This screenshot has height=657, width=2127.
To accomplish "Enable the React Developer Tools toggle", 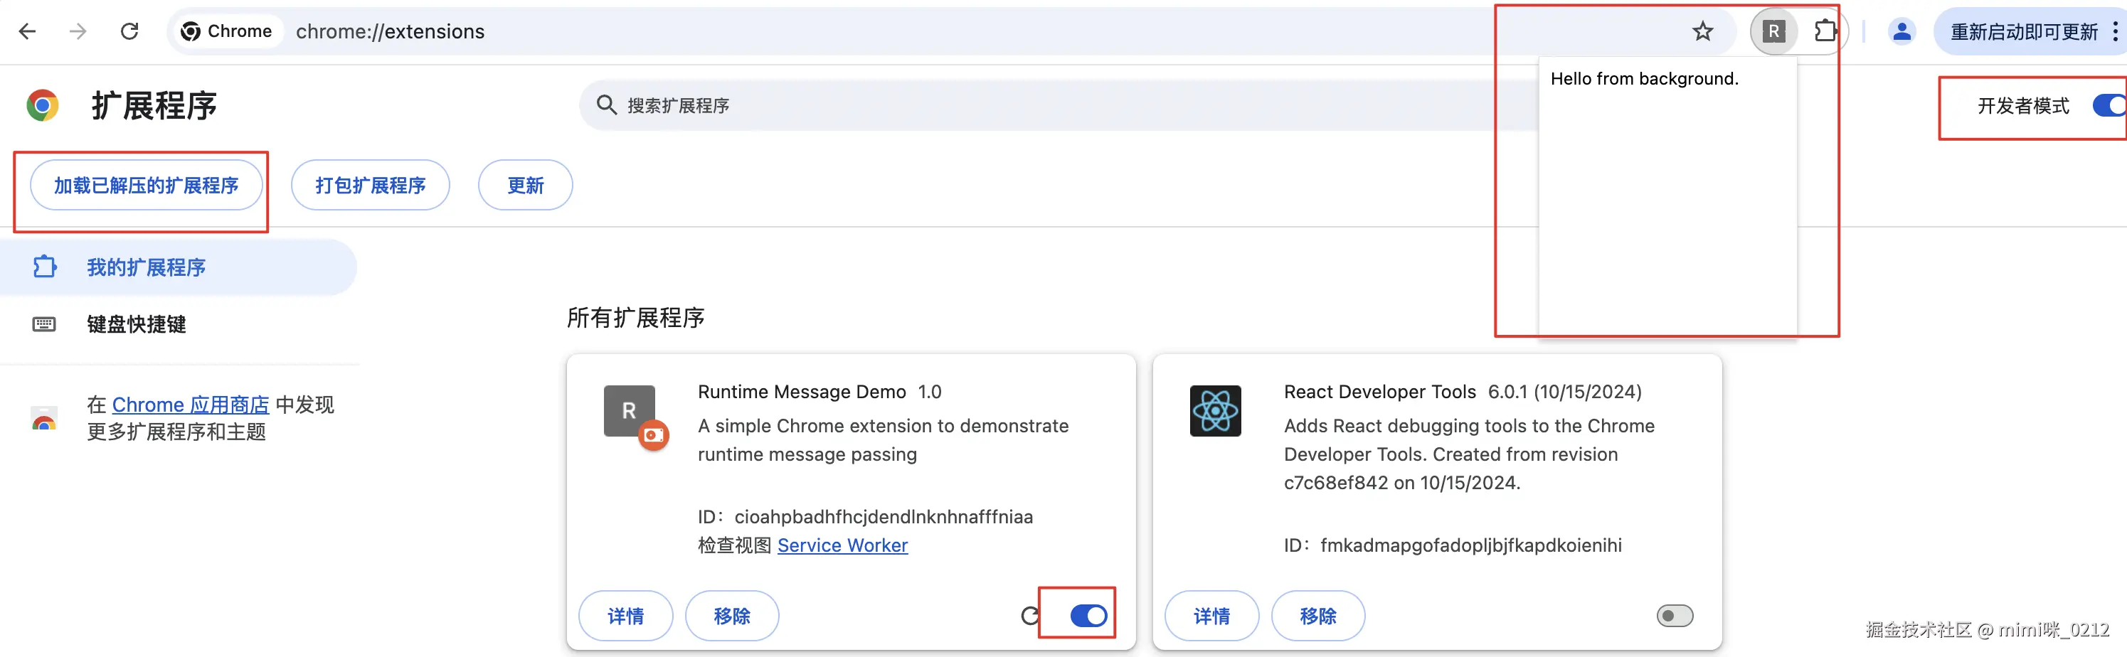I will click(1675, 616).
